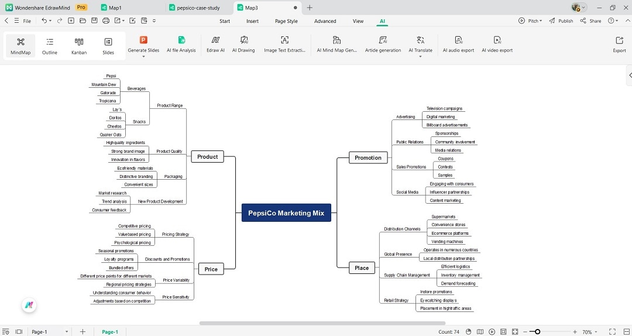632x336 pixels.
Task: Open the user account avatar dropdown
Action: pyautogui.click(x=579, y=7)
